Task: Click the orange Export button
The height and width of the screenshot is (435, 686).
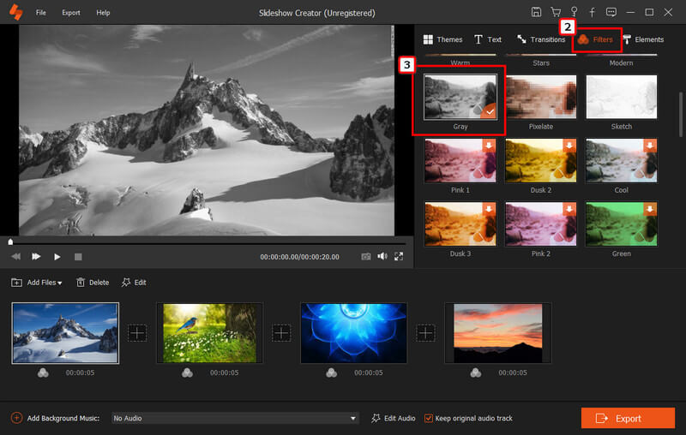Action: coord(628,418)
